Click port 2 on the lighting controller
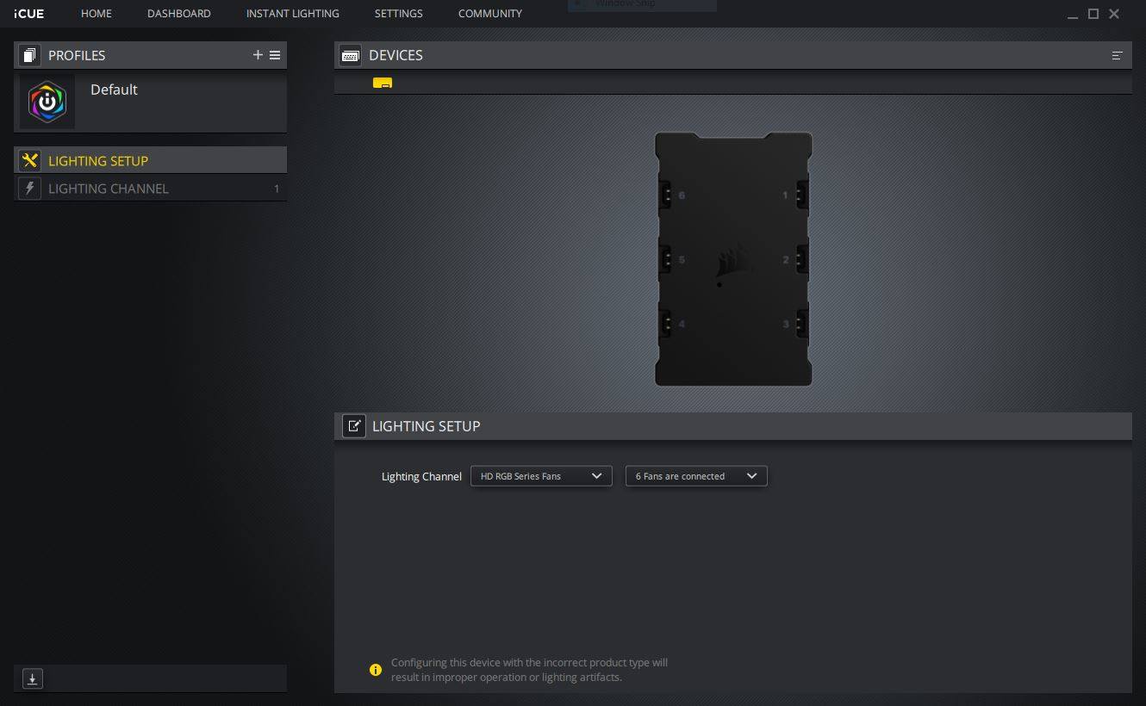The width and height of the screenshot is (1146, 706). [801, 259]
